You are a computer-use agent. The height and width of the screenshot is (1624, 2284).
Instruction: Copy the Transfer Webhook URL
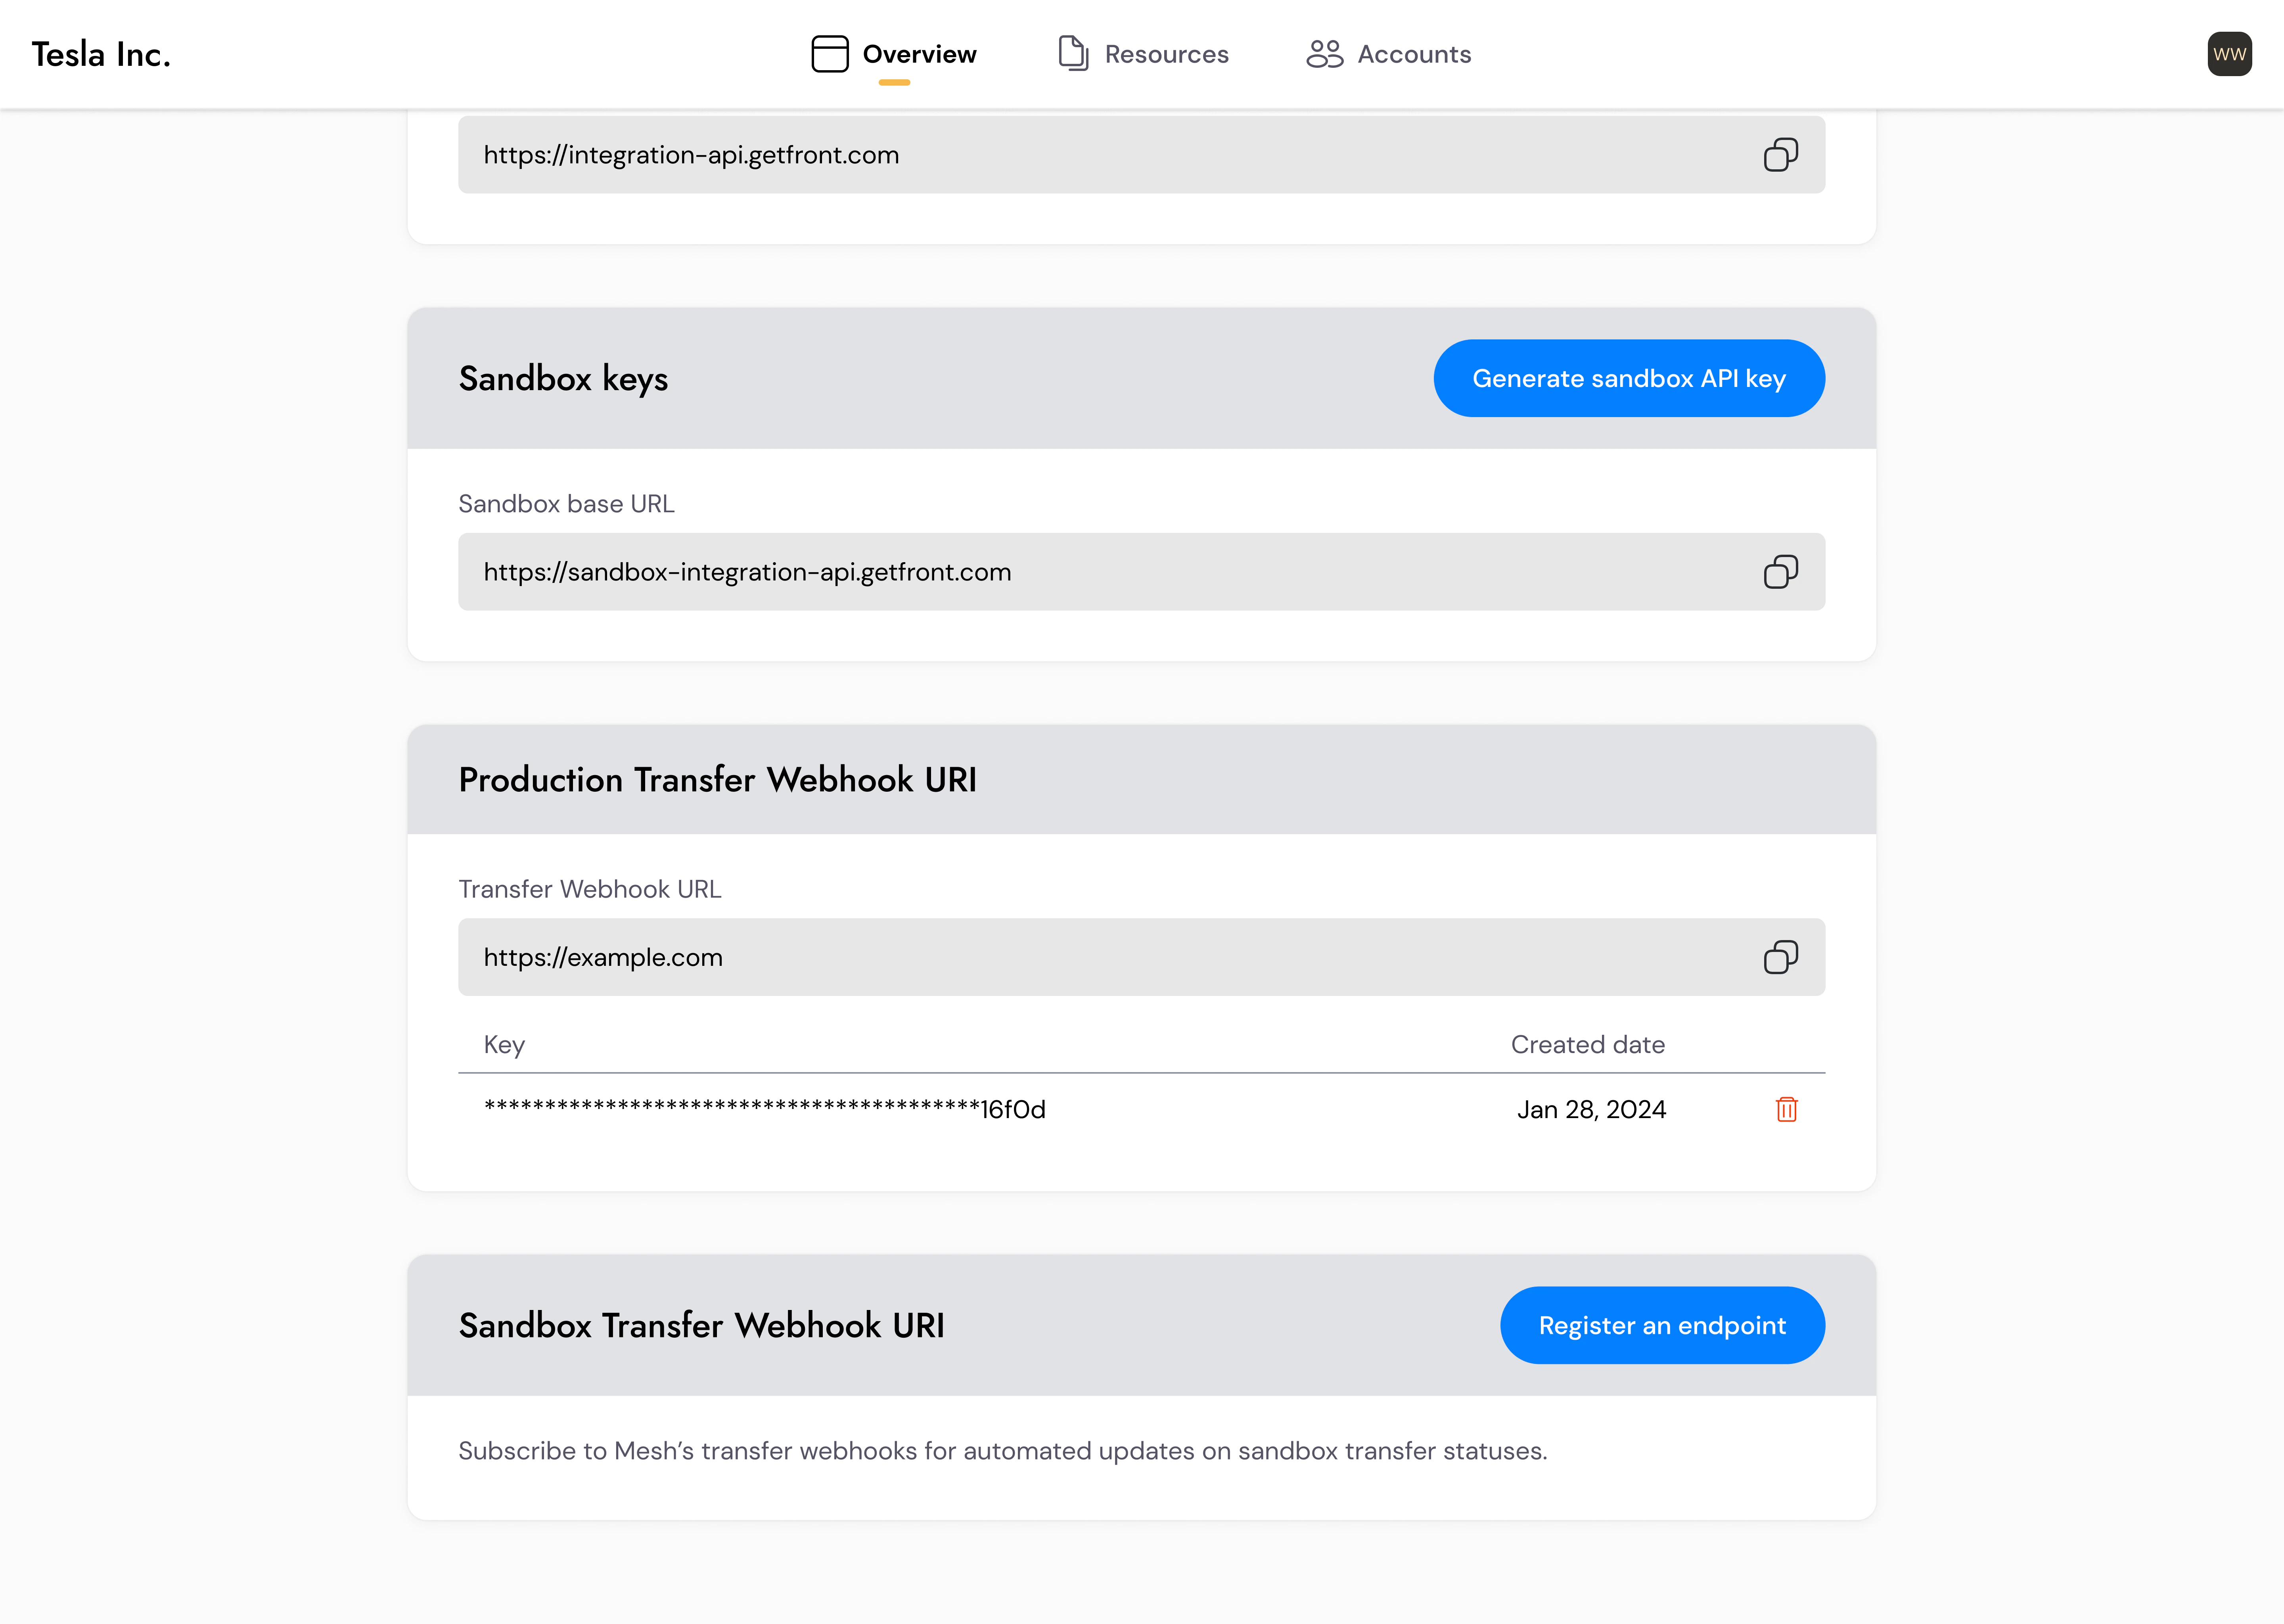pos(1781,957)
